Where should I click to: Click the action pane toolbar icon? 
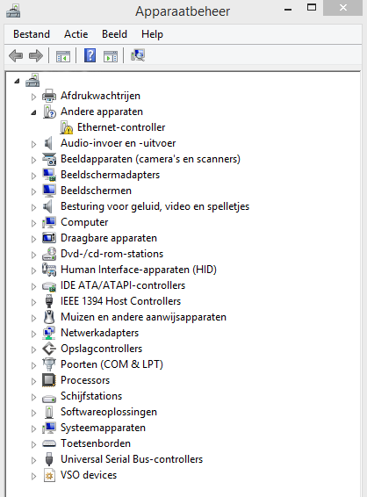(x=111, y=56)
